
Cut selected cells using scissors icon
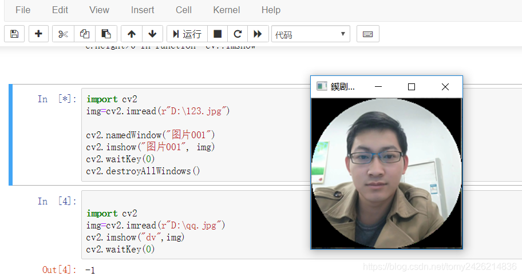(x=63, y=34)
